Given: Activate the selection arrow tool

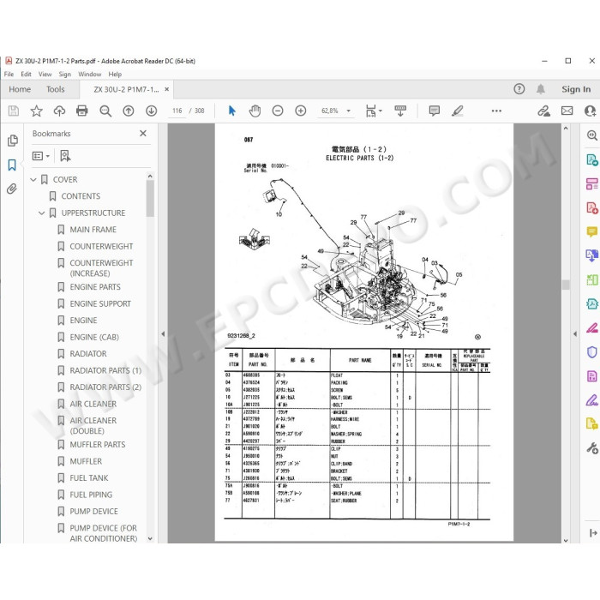Looking at the screenshot, I should pyautogui.click(x=232, y=111).
